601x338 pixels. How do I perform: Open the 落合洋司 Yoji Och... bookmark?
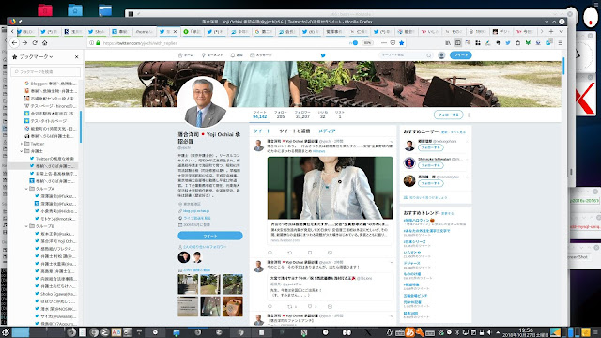pos(55,241)
